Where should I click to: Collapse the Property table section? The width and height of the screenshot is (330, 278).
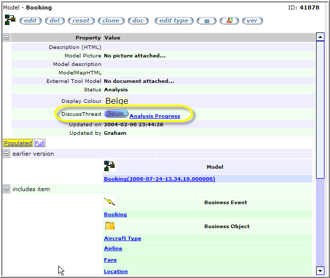coord(6,37)
